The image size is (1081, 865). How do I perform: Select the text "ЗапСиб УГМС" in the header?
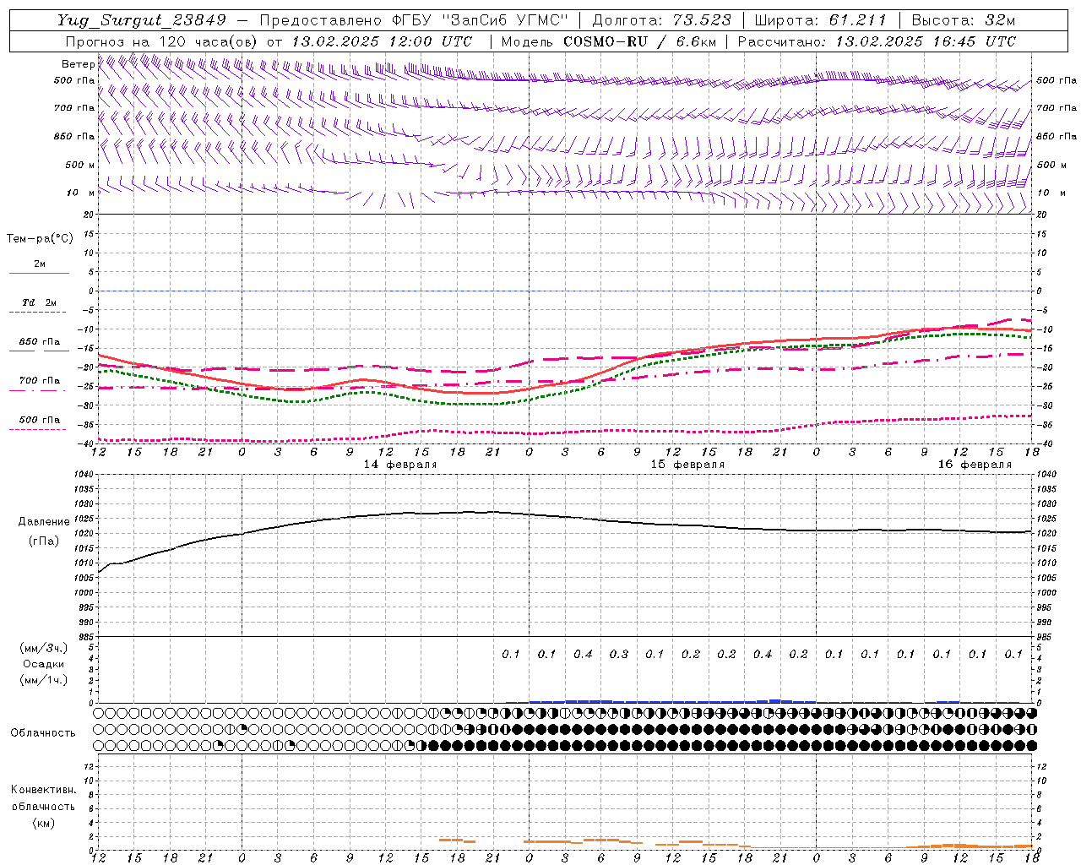pos(506,20)
